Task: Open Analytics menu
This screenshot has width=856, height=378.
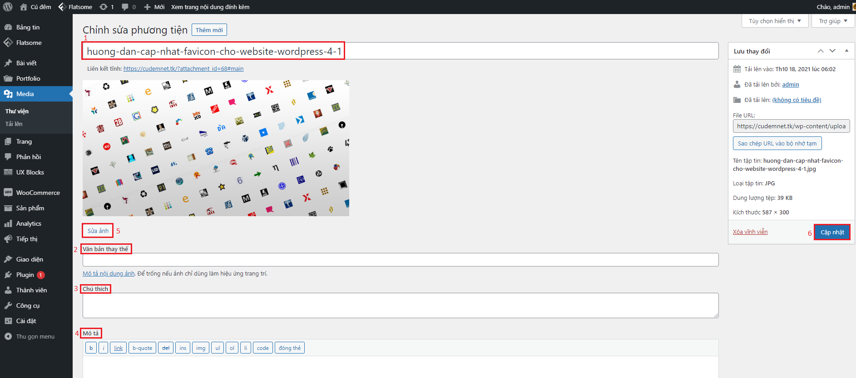Action: (36, 223)
